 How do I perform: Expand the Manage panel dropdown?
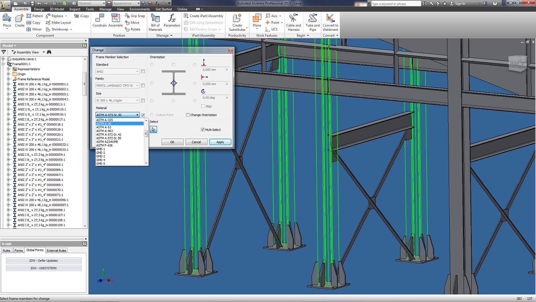(171, 36)
